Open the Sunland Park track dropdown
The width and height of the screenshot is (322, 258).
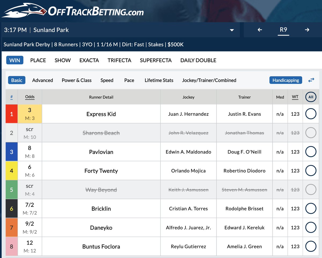(232, 30)
